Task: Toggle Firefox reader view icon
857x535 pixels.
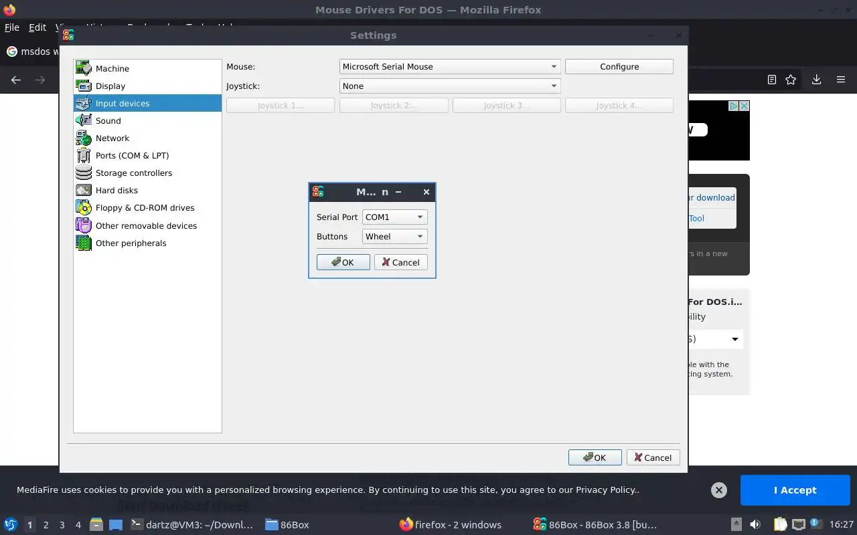Action: 771,80
